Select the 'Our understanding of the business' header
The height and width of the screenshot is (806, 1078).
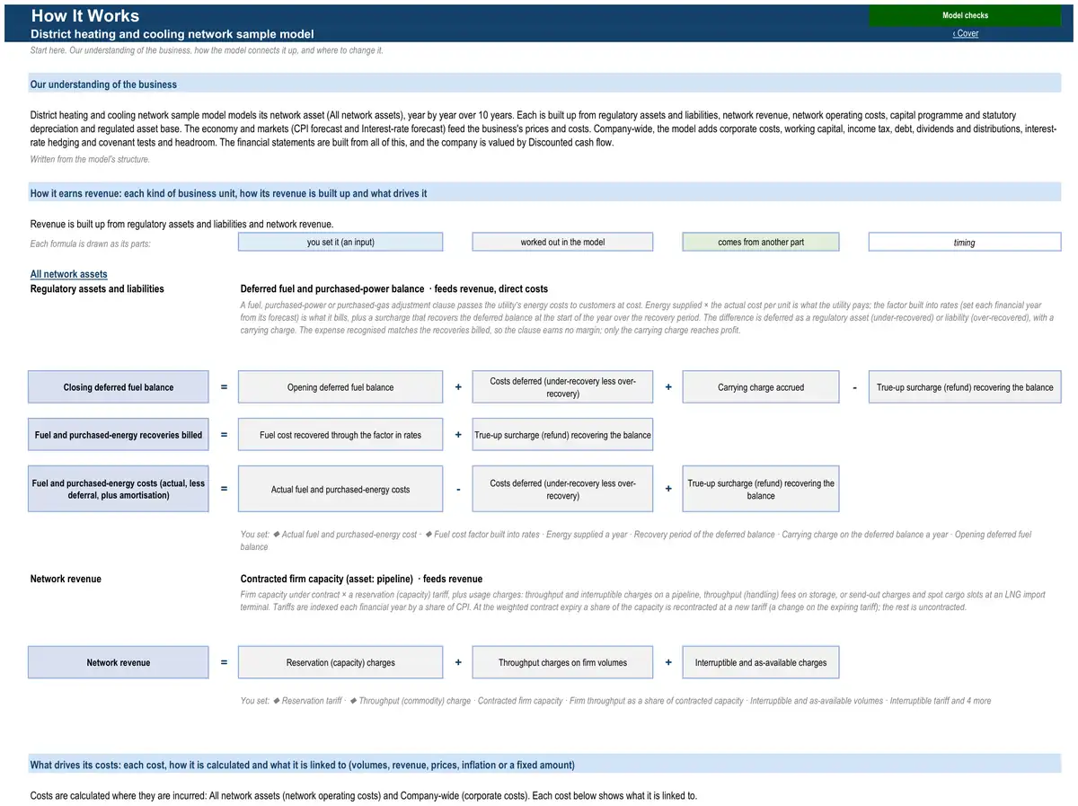pos(544,84)
